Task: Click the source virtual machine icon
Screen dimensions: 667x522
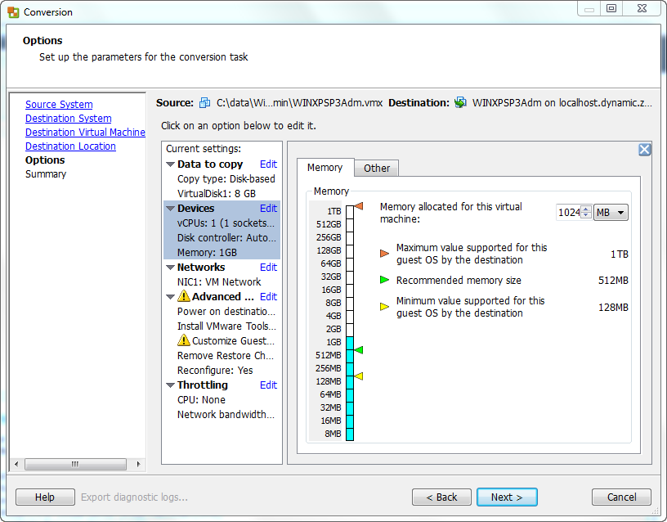Action: pos(204,102)
